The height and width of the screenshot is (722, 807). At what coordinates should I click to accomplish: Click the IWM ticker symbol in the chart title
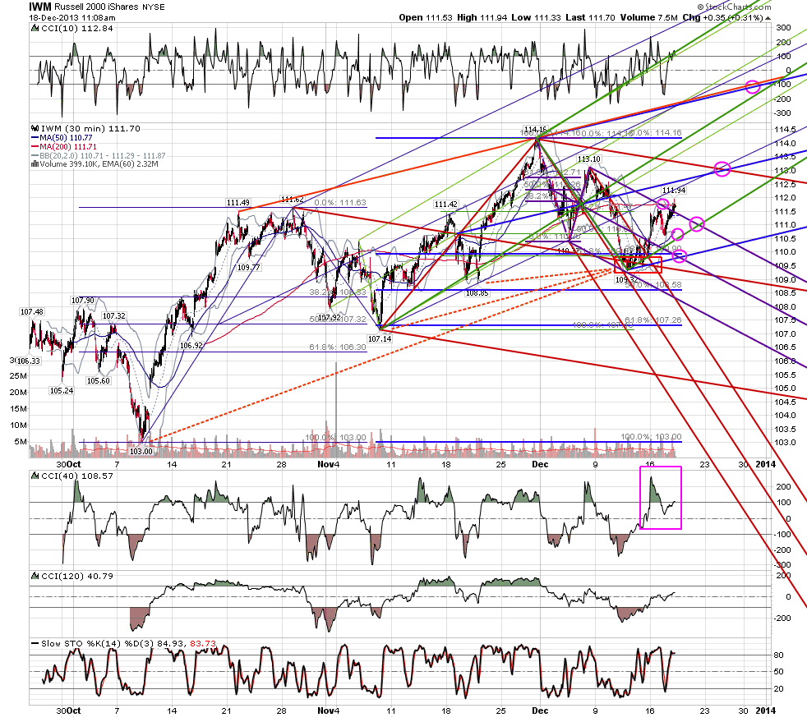39,7
